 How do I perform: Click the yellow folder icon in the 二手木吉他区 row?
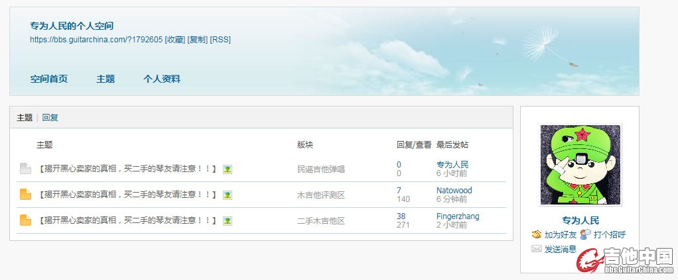(x=25, y=220)
